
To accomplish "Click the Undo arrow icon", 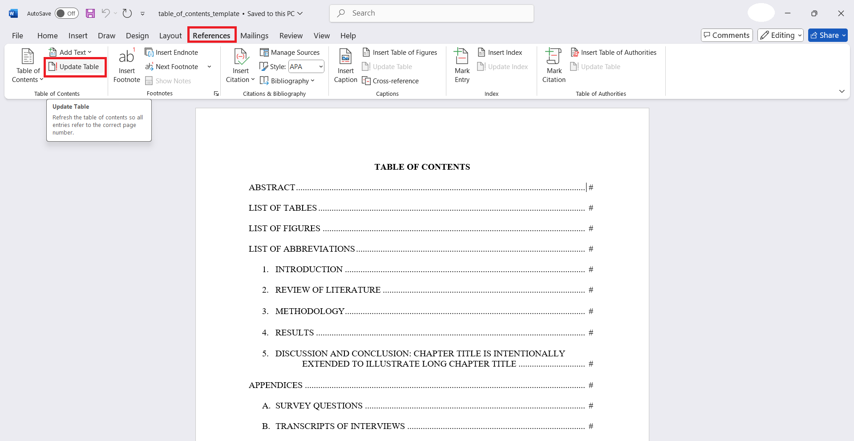I will (105, 13).
